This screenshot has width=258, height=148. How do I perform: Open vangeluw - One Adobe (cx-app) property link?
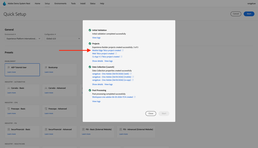point(111,80)
